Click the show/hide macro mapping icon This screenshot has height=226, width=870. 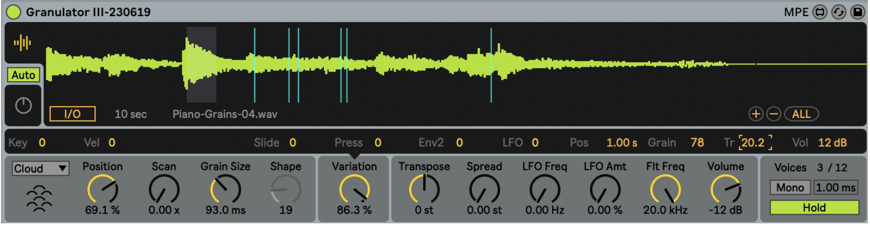[820, 12]
